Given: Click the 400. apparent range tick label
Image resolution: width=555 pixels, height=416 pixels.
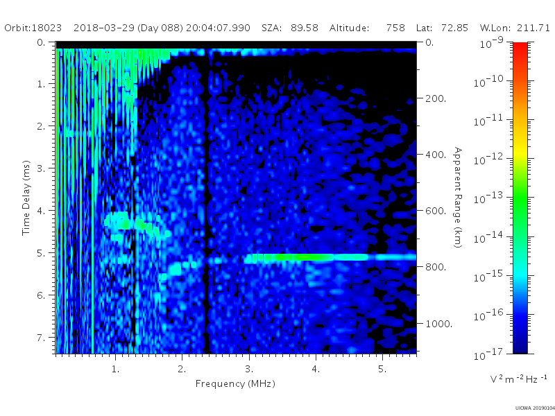Looking at the screenshot, I should tap(436, 155).
